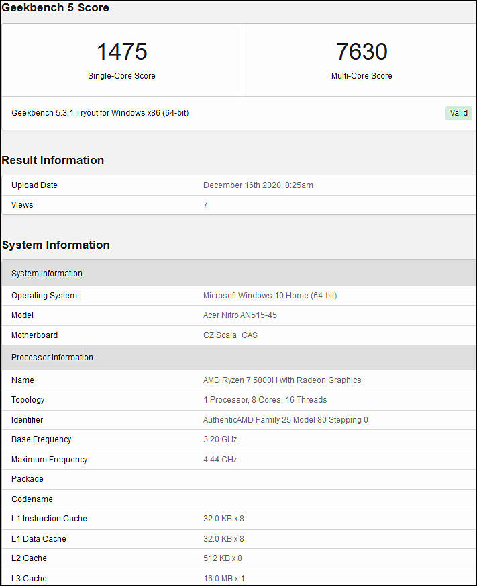477x586 pixels.
Task: Click the bold 'System Information' section heading
Action: (x=56, y=245)
